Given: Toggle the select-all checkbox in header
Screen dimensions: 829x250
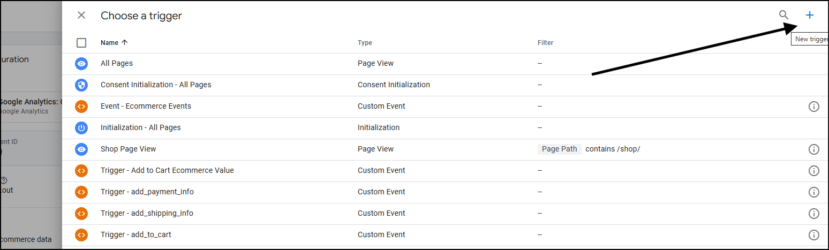Looking at the screenshot, I should 81,43.
